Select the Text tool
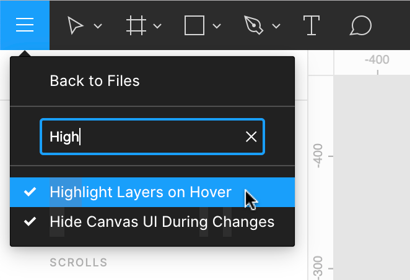The width and height of the screenshot is (410, 280). pos(311,25)
